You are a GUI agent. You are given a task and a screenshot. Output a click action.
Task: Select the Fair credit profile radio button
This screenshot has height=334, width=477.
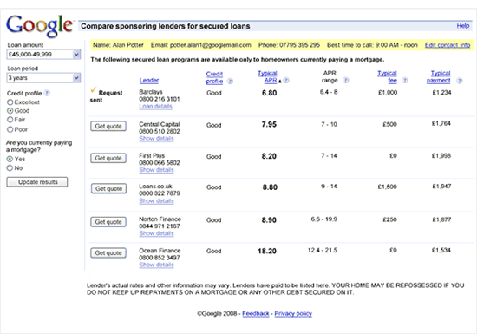pos(10,120)
